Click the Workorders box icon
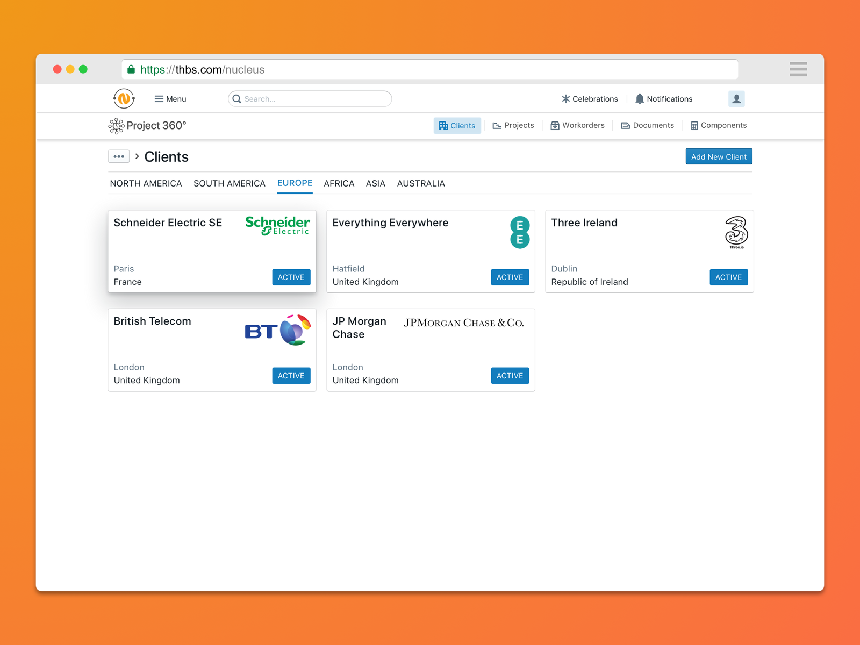860x645 pixels. (555, 126)
